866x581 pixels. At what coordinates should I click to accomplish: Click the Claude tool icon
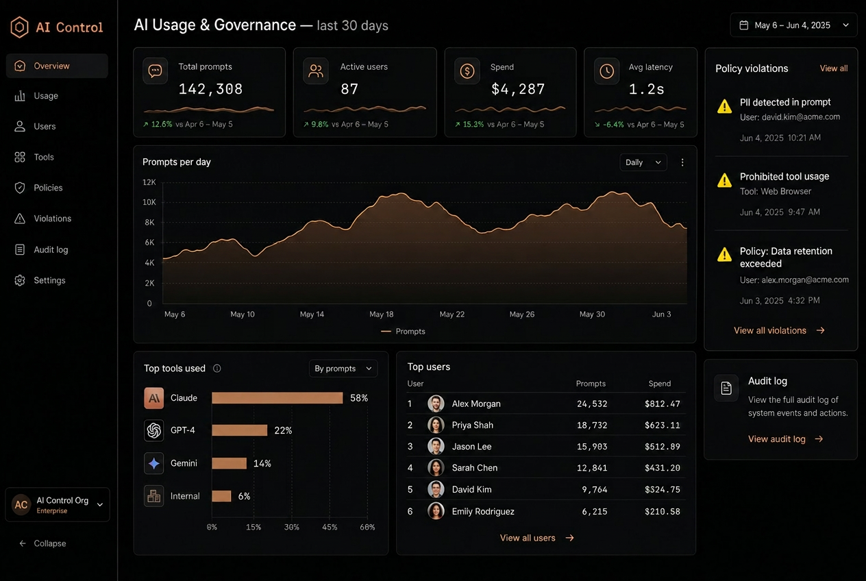(154, 398)
